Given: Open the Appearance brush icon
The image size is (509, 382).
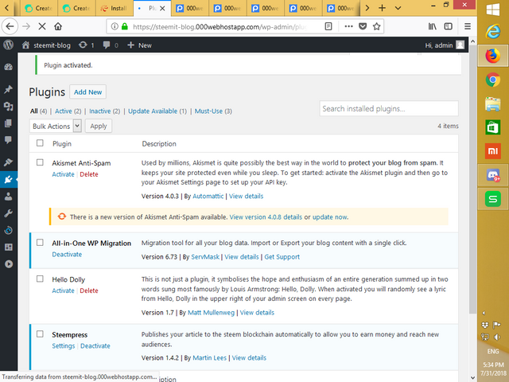Looking at the screenshot, I should [x=9, y=162].
